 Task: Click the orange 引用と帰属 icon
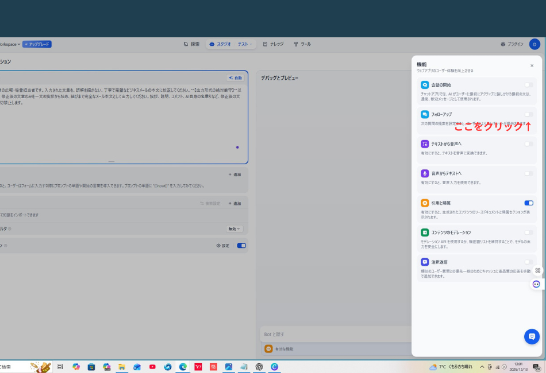click(x=425, y=203)
